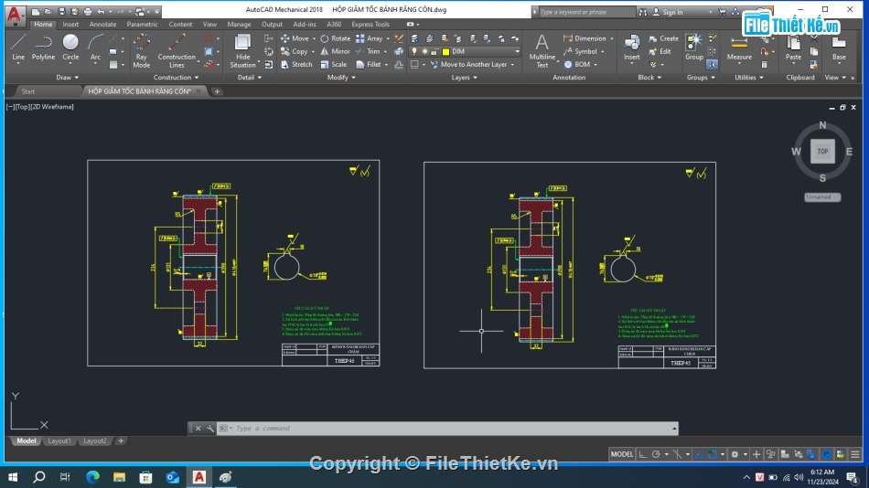
Task: Expand the Layers panel
Action: 465,78
